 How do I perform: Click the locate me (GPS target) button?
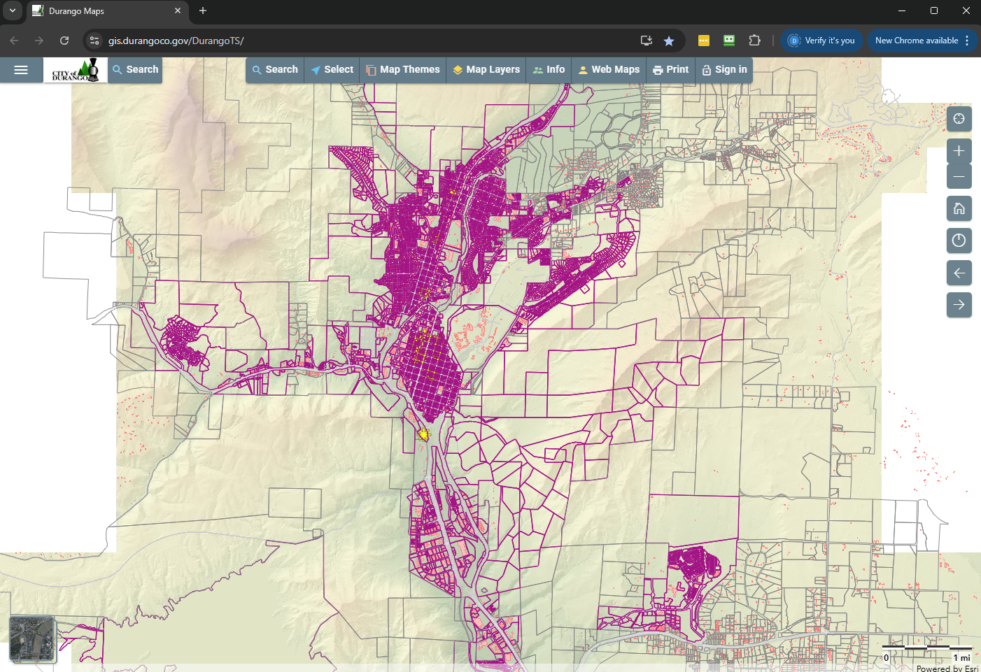click(x=959, y=119)
